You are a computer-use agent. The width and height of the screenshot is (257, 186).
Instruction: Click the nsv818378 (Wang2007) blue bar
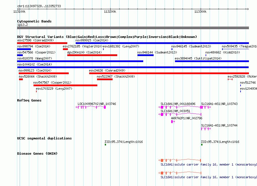coord(80,61)
